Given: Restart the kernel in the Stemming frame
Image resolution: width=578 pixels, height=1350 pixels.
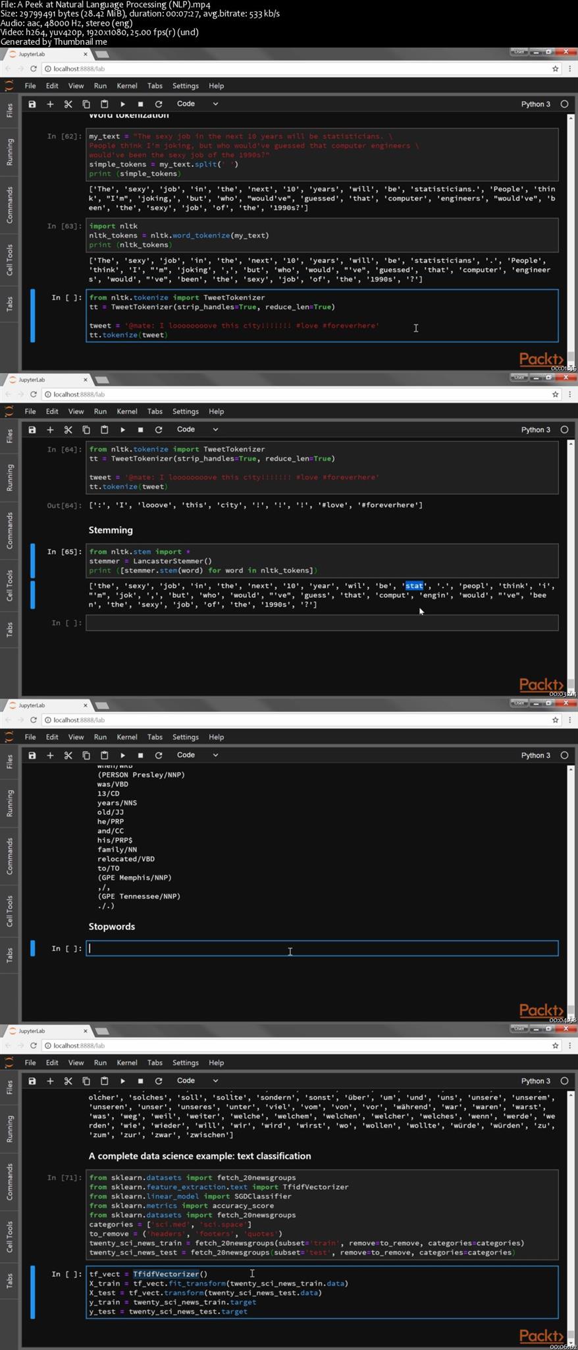Looking at the screenshot, I should (x=159, y=430).
